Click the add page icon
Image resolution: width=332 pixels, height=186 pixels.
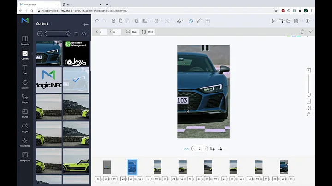213,149
